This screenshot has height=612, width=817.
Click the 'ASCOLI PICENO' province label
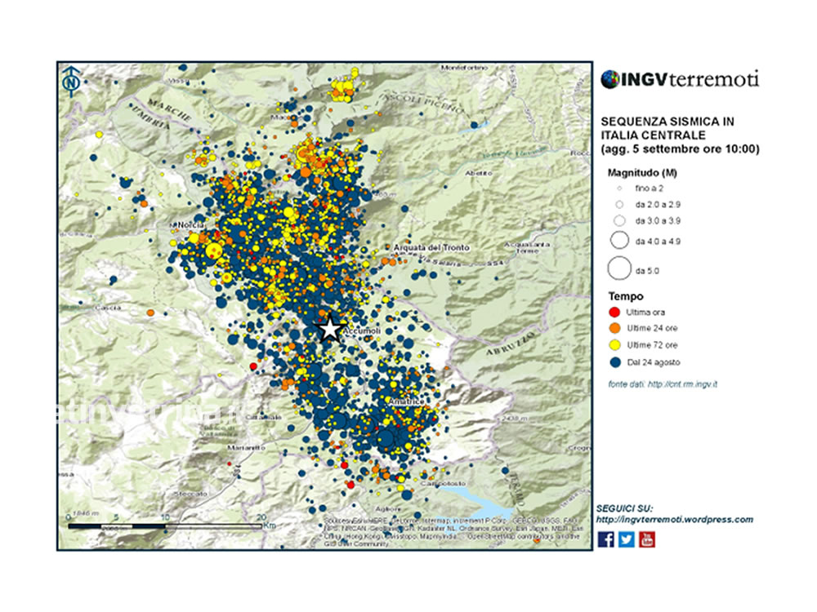tap(422, 102)
